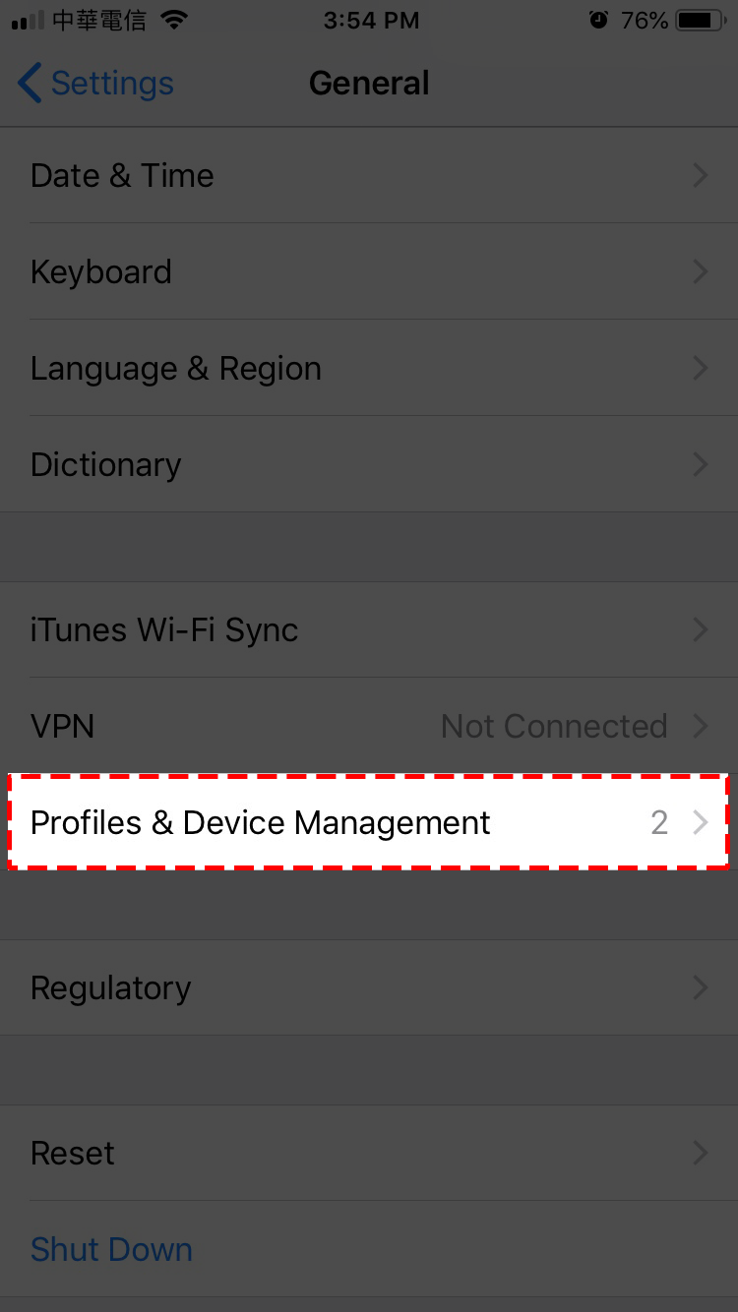Tap the Not Connected VPN status
Screen dimensions: 738x1312
(x=554, y=726)
